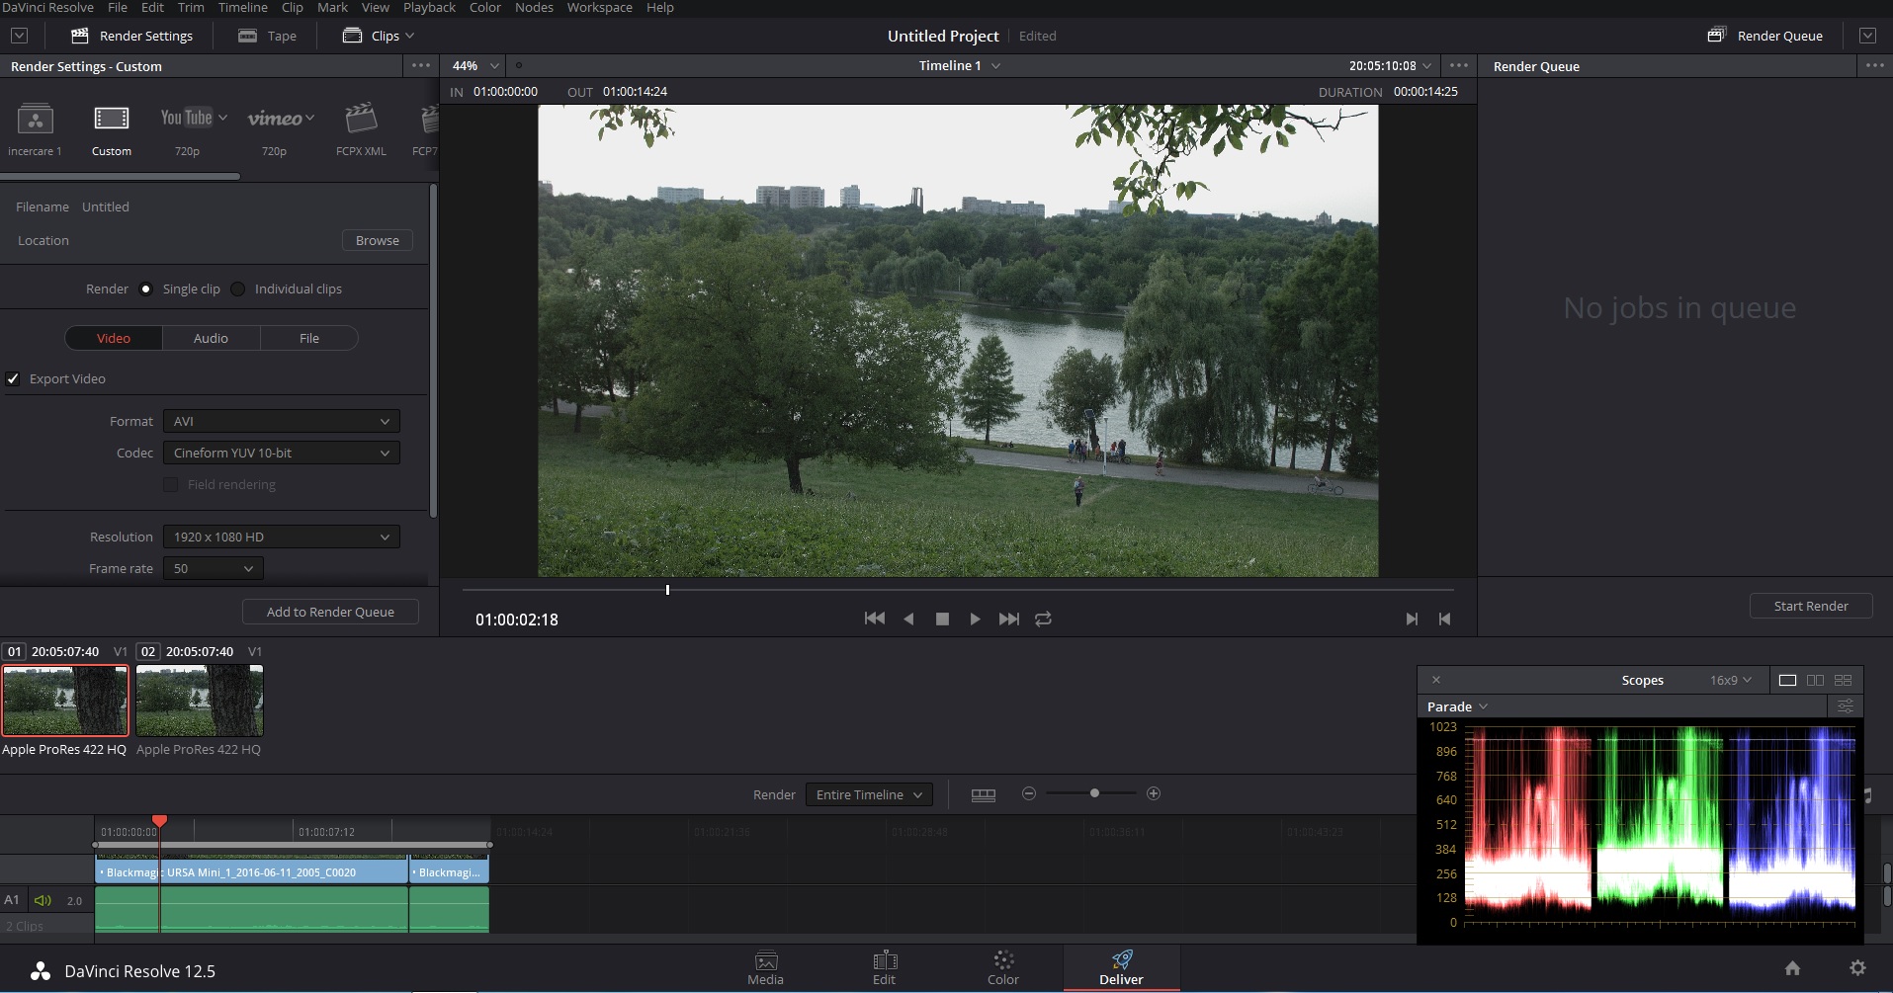Open the Codec dropdown Cineform YUV 10-bit
This screenshot has height=993, width=1893.
[282, 453]
